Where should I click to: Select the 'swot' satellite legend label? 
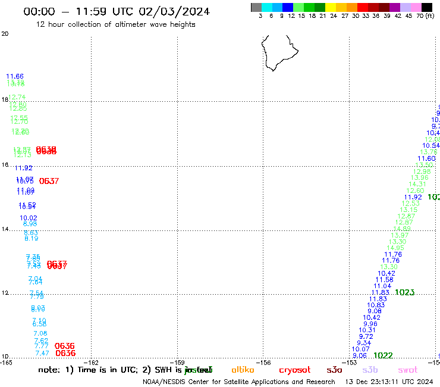point(408,370)
